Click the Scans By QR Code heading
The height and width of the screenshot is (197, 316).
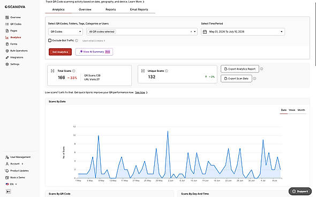tap(59, 194)
